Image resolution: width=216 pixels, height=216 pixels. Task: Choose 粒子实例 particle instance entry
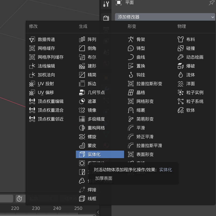(195, 92)
